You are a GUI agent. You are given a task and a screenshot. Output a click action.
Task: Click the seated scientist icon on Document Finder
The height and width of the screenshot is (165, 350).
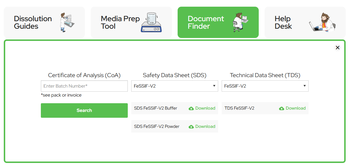[240, 22]
